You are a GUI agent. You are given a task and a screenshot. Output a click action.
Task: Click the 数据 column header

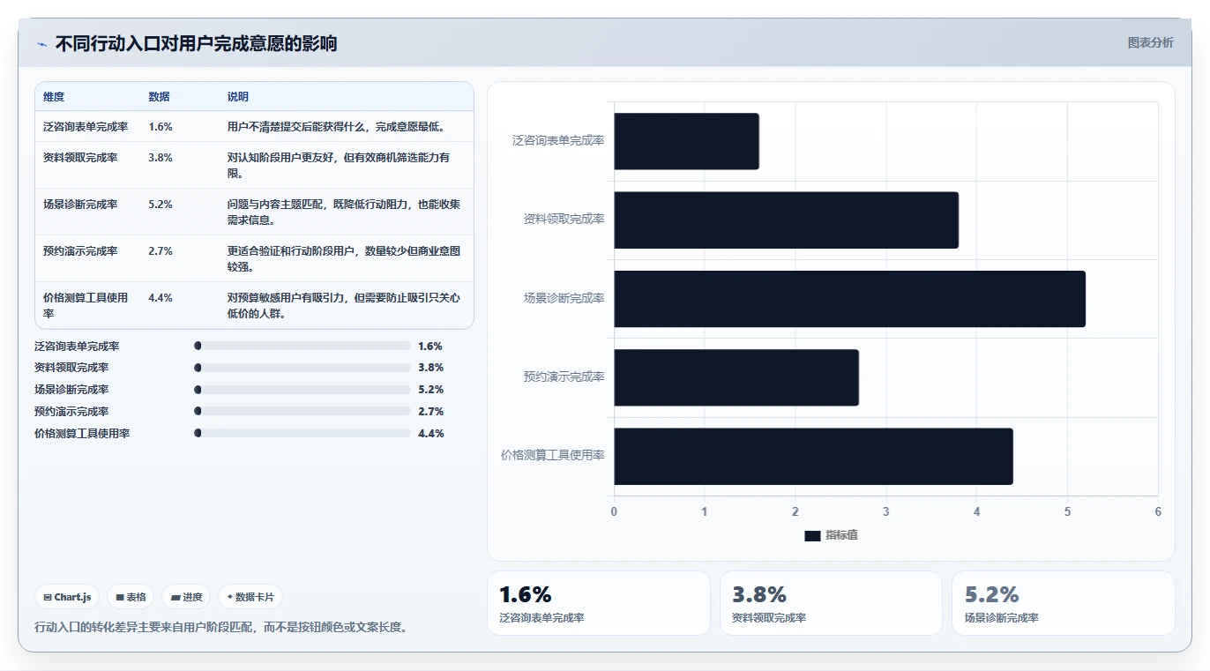point(160,97)
